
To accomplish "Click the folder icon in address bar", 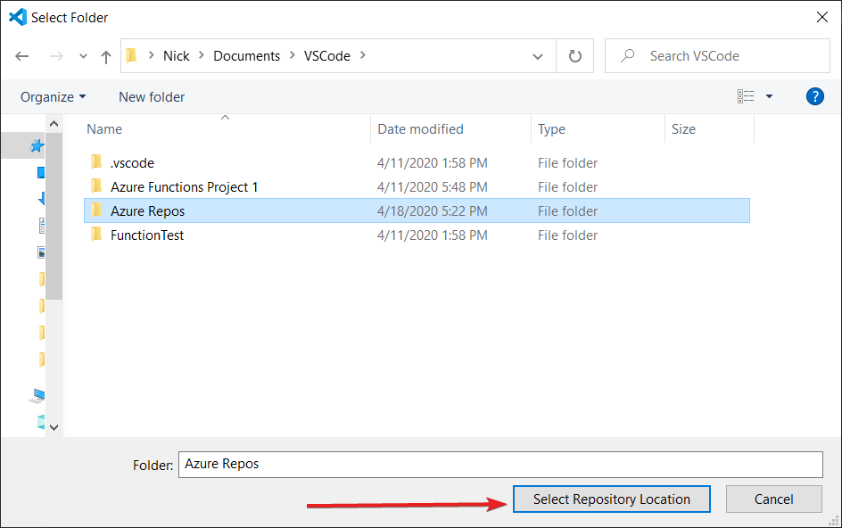I will coord(132,55).
